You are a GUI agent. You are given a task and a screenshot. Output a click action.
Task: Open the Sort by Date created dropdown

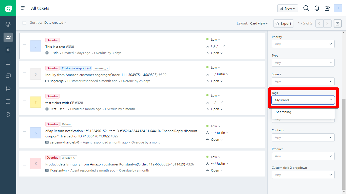[55, 23]
